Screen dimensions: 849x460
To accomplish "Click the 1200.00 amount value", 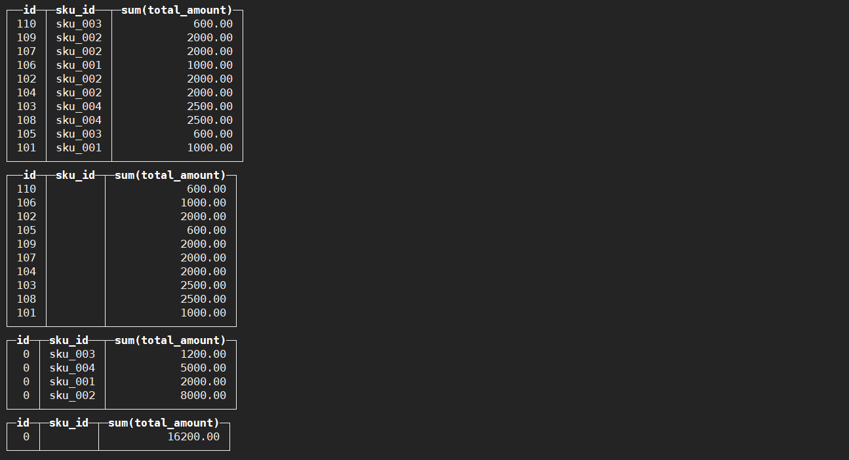I will 203,354.
